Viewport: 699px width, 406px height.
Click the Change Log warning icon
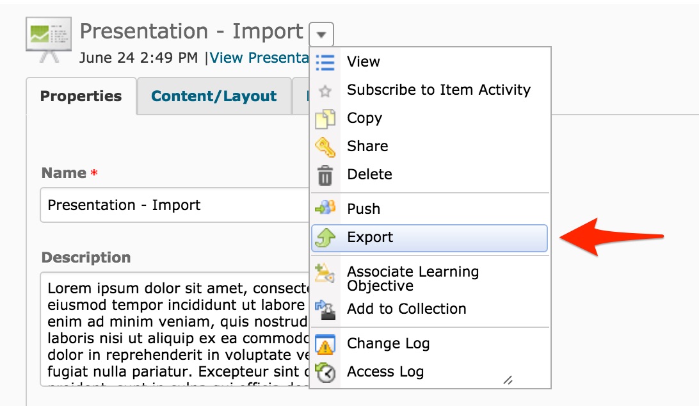(x=325, y=344)
